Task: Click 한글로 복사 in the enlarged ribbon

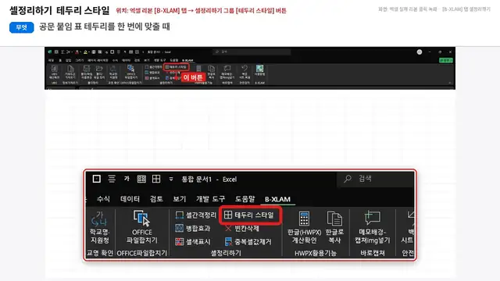Action: click(334, 227)
